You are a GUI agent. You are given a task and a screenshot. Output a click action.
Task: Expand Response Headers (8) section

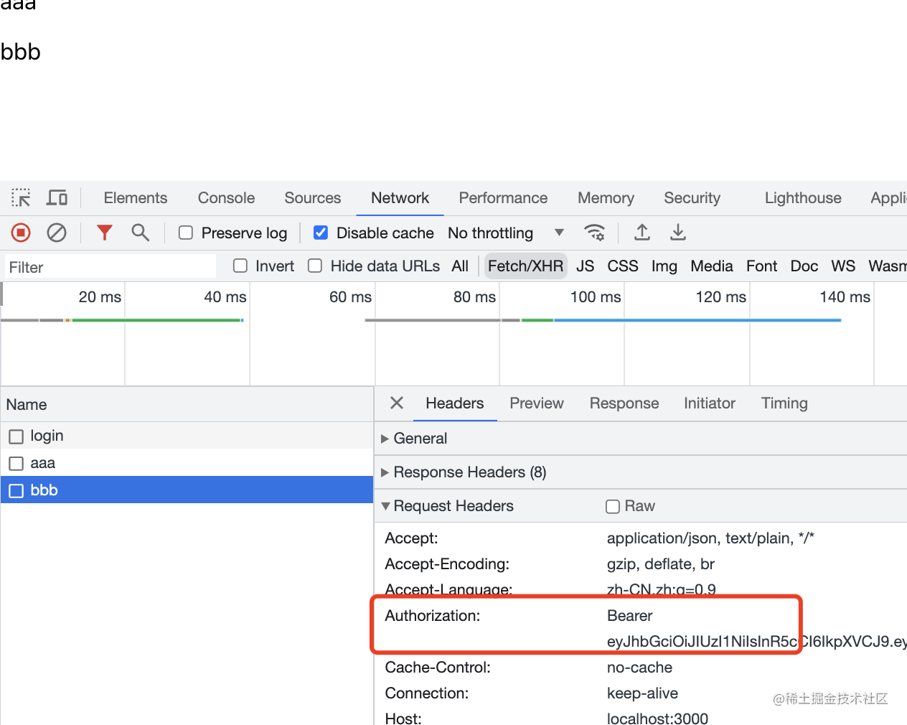[469, 472]
